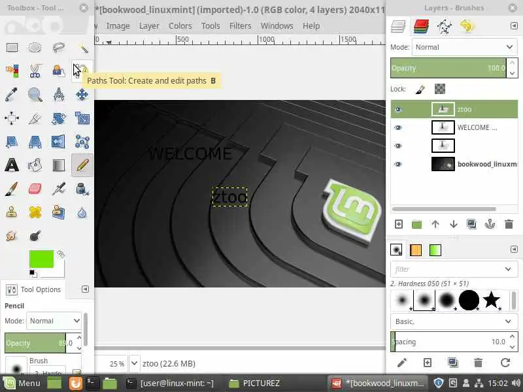This screenshot has width=523, height=392.
Task: Open Tool Options configuration menu
Action: (x=85, y=289)
